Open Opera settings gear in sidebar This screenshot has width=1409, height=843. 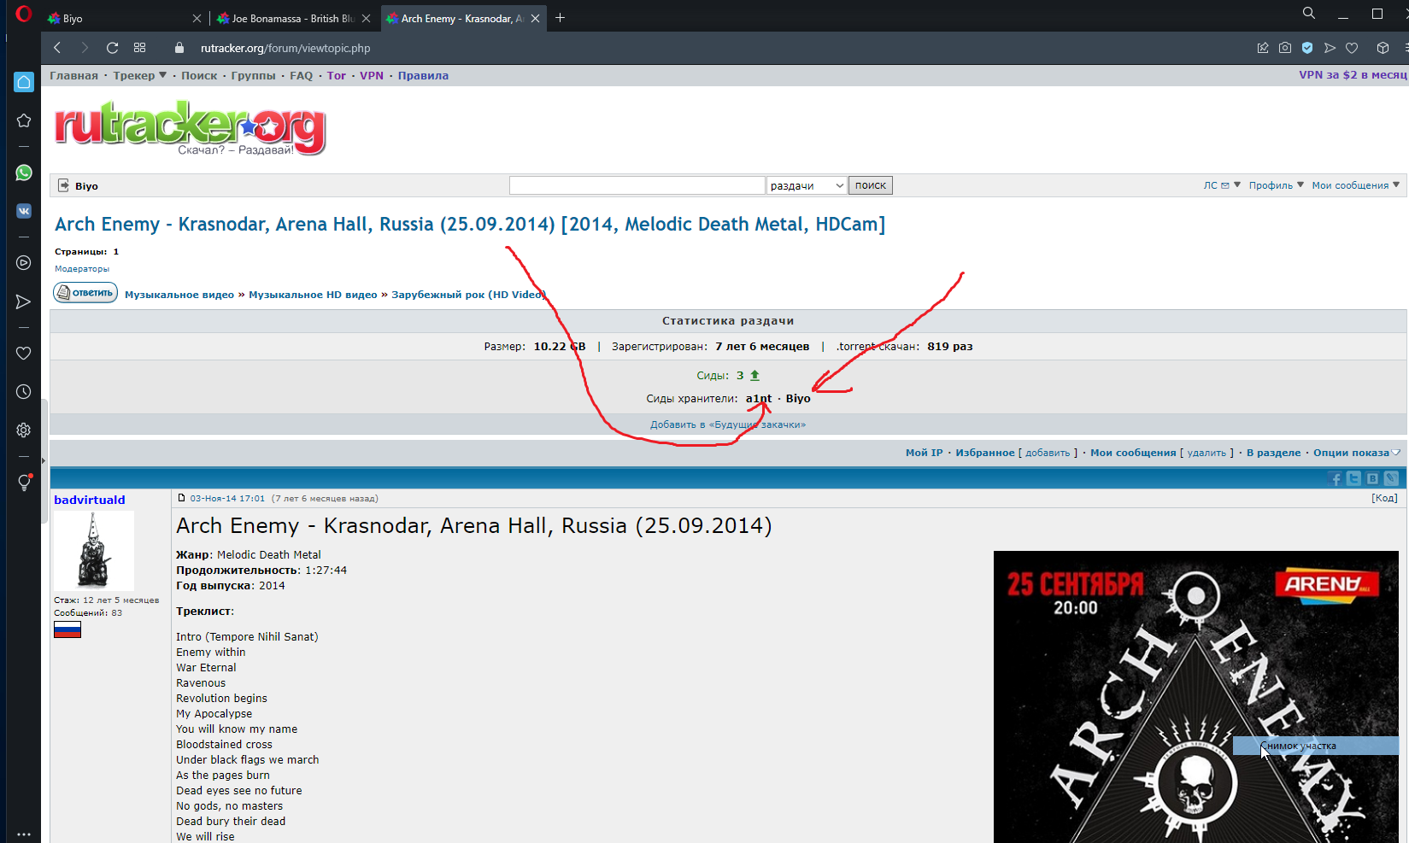click(24, 430)
